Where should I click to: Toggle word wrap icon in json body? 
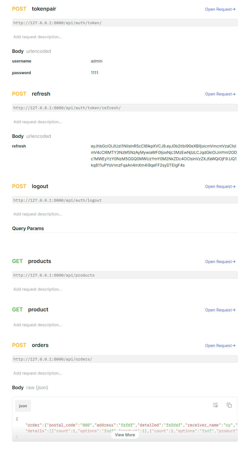tap(215, 405)
